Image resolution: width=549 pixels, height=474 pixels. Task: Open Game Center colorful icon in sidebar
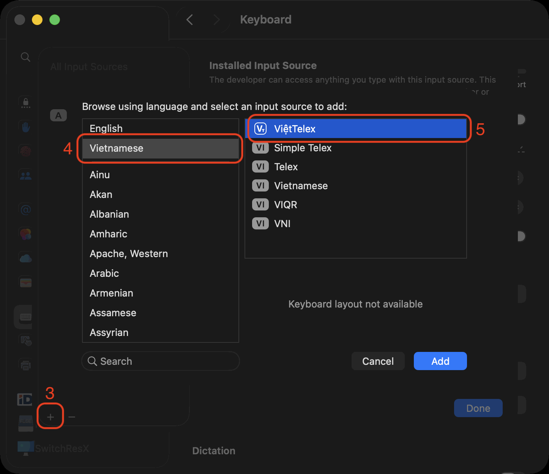point(26,234)
